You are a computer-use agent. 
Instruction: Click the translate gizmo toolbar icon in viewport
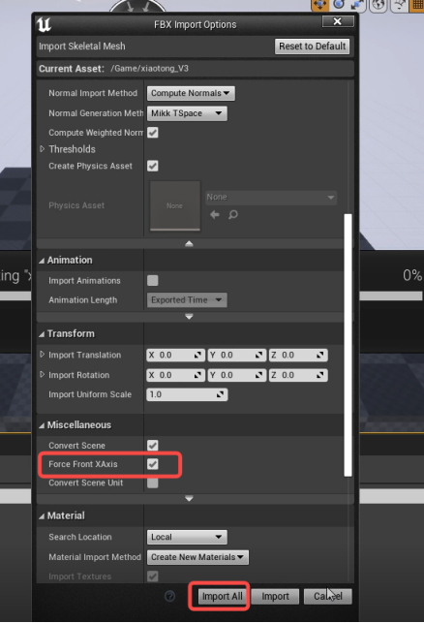(319, 5)
